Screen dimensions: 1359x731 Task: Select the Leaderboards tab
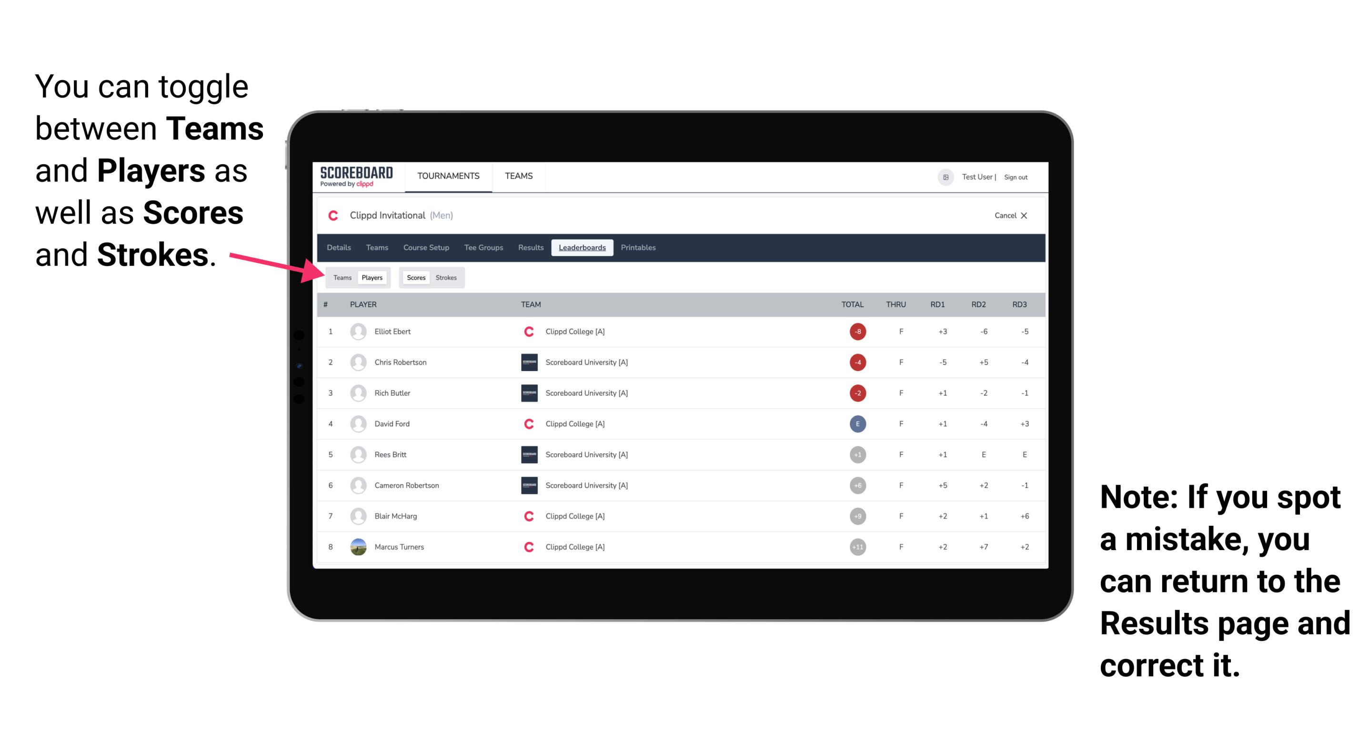click(582, 248)
